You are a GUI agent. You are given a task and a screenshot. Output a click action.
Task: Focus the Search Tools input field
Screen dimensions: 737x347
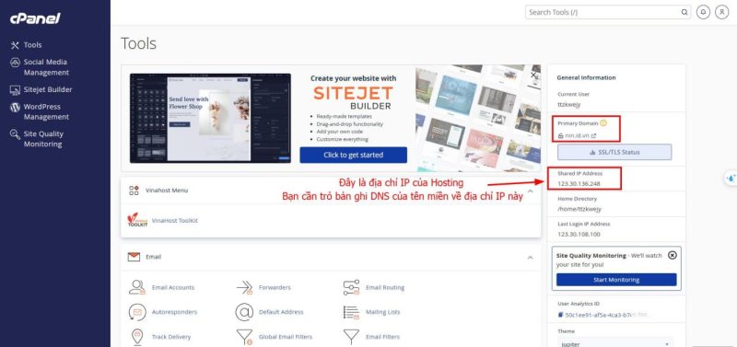tap(604, 12)
